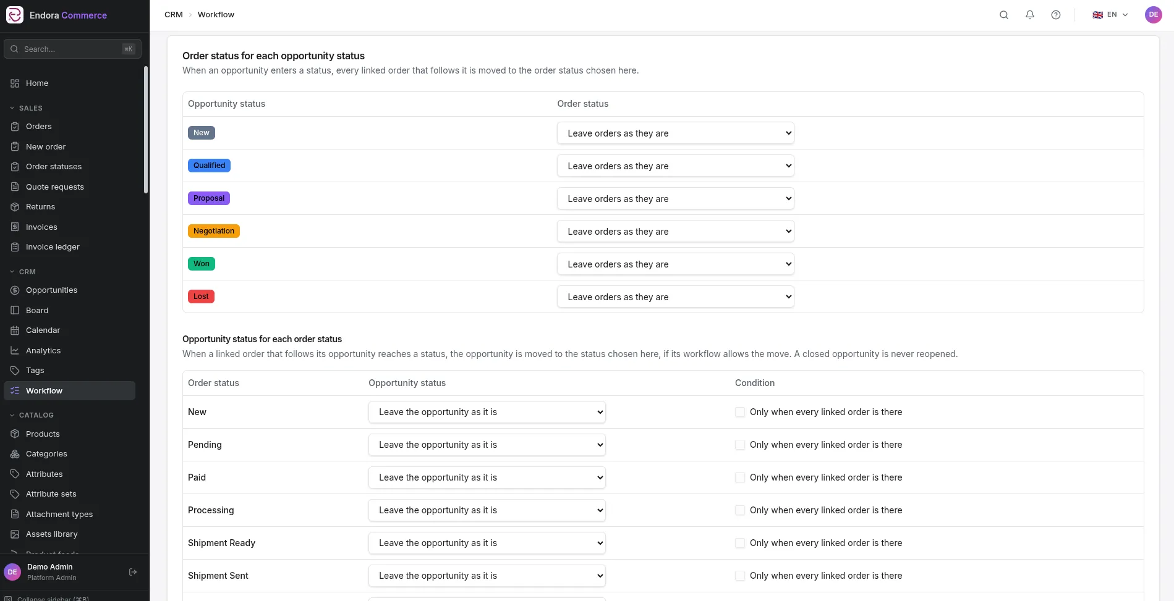1174x601 pixels.
Task: Check linked order condition for Shipment Ready
Action: 740,543
